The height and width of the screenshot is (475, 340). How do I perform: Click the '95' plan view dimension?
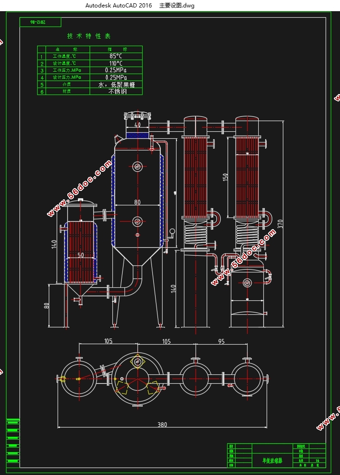(x=221, y=341)
